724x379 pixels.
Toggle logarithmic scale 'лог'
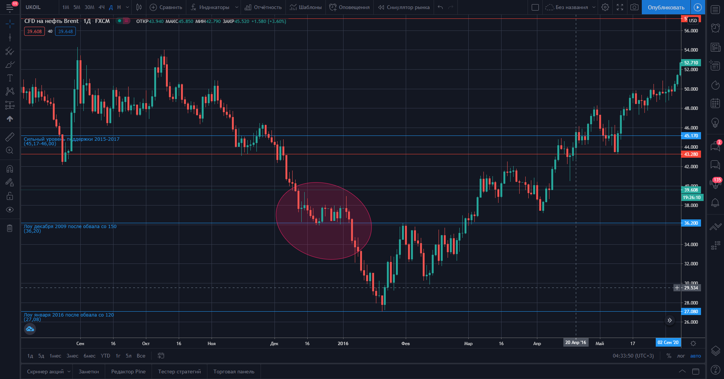click(x=681, y=356)
